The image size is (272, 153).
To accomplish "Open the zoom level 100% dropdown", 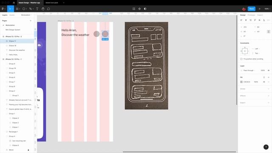I will pyautogui.click(x=267, y=8).
